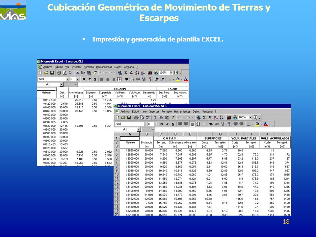Toggle italic K in CubicaVIAS.XLS window
Viewport: 316px width, 237px height.
pyautogui.click(x=167, y=124)
